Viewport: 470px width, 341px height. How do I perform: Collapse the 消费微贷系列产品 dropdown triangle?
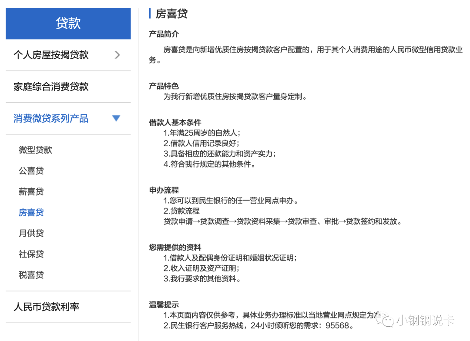pos(116,118)
